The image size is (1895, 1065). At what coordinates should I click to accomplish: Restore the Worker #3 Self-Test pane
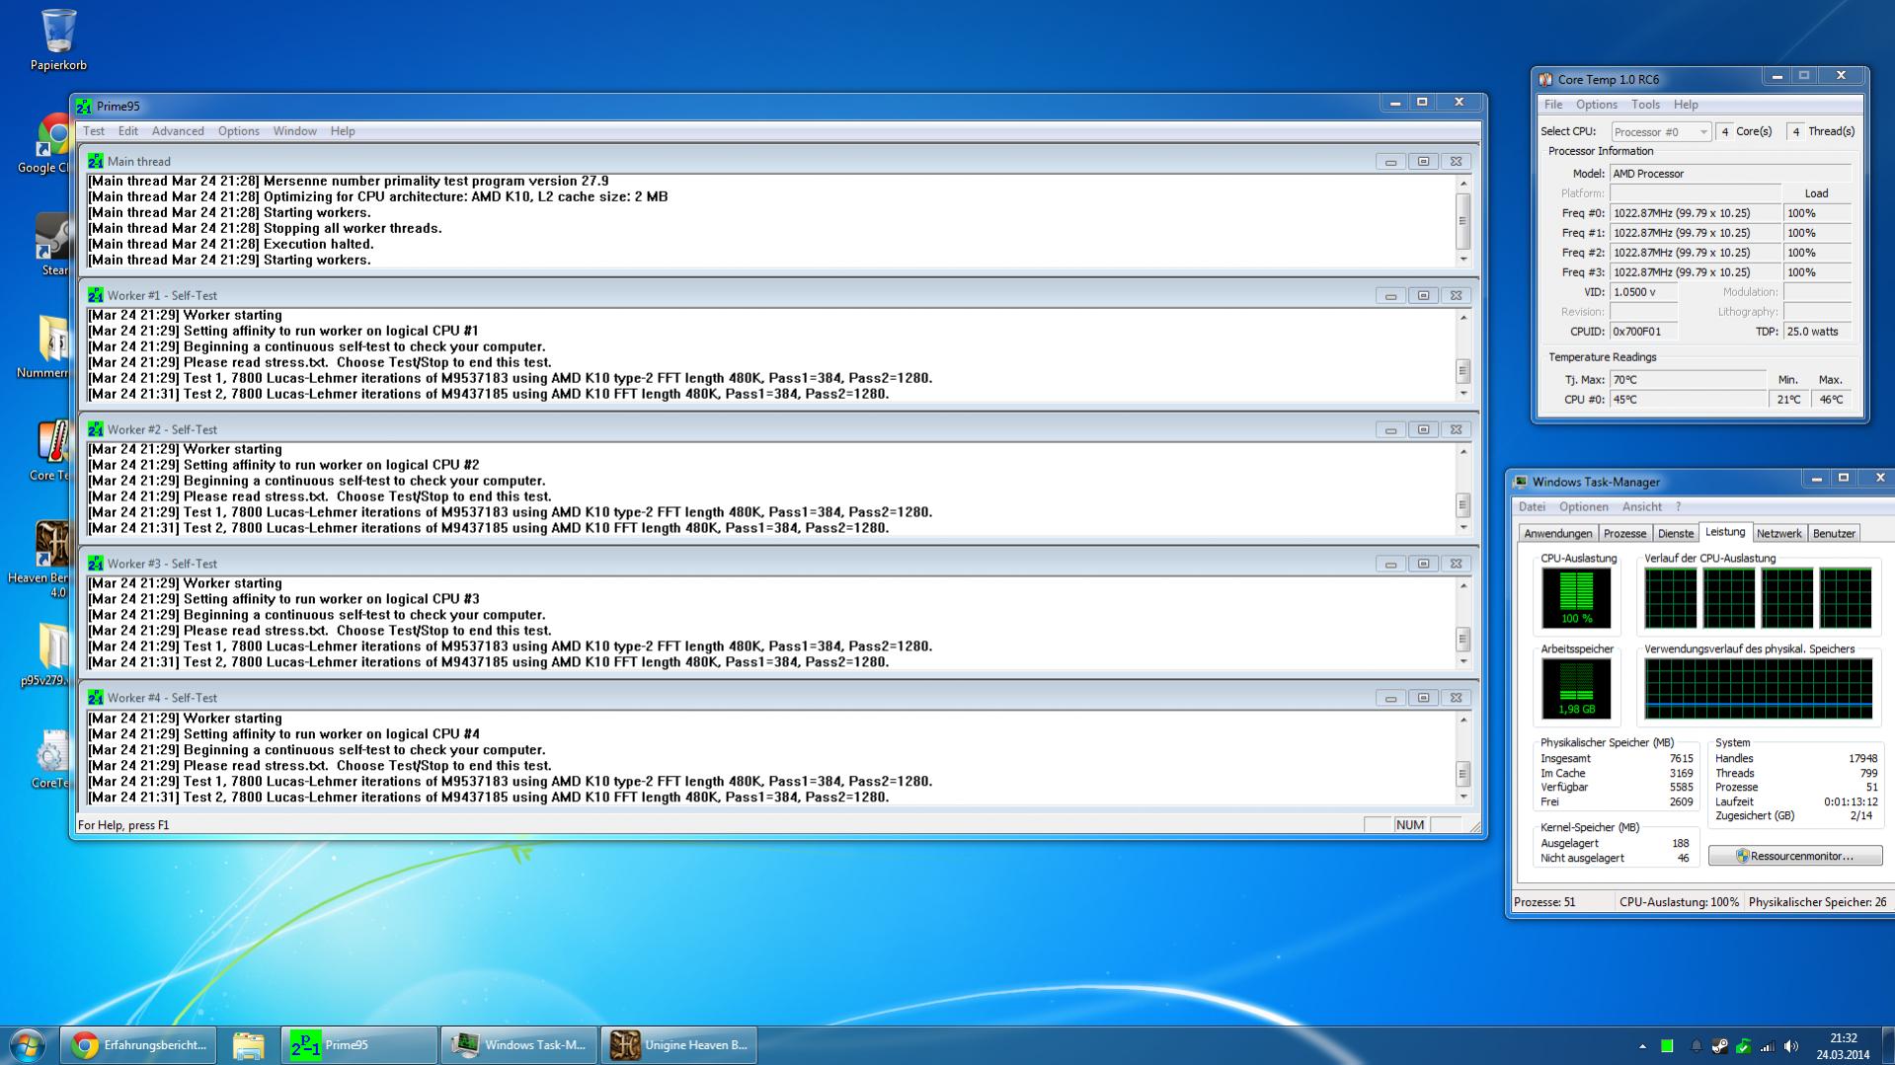click(1423, 565)
